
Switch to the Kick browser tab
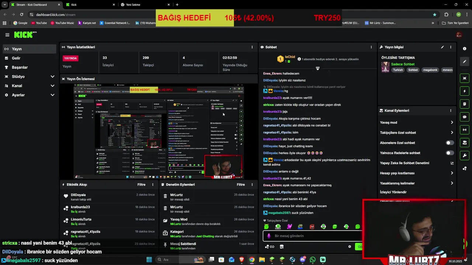coord(90,5)
